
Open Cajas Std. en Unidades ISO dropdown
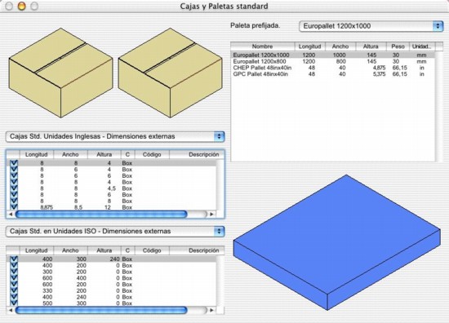pyautogui.click(x=115, y=232)
